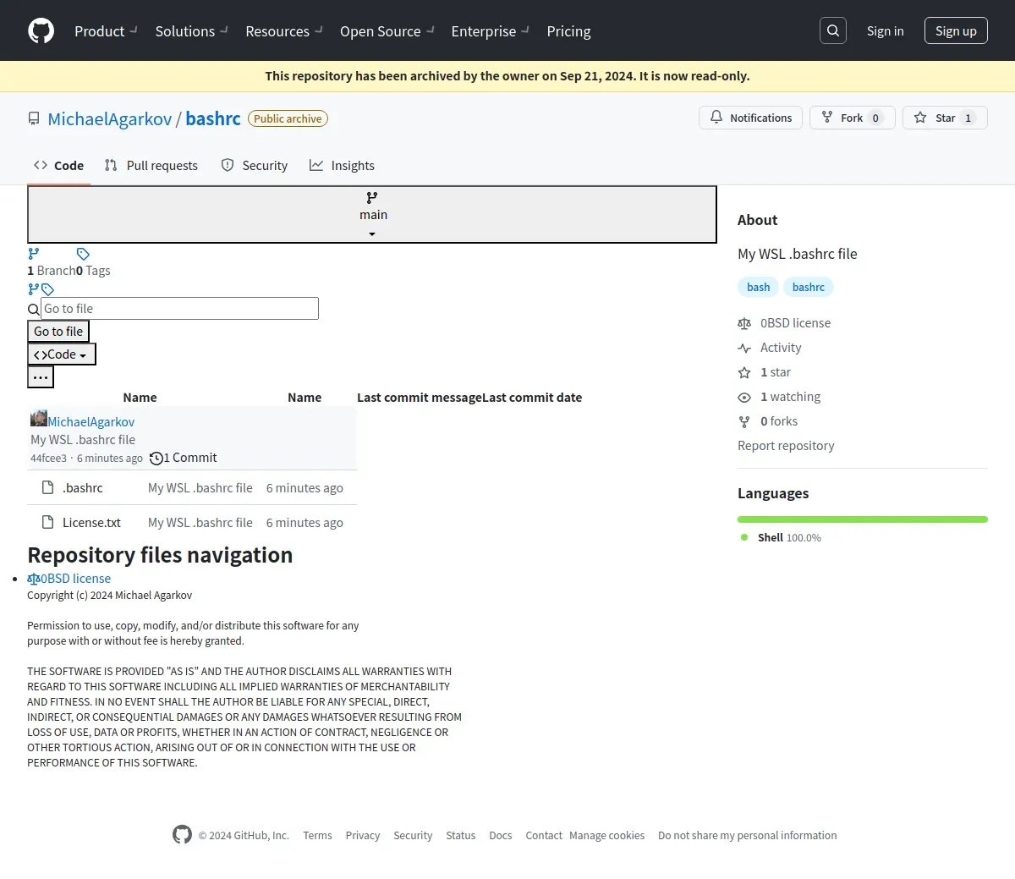The height and width of the screenshot is (879, 1015).
Task: Switch to the Pull requests tab
Action: [151, 166]
